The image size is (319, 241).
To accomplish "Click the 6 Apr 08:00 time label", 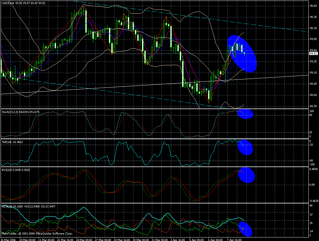I will tap(215, 240).
